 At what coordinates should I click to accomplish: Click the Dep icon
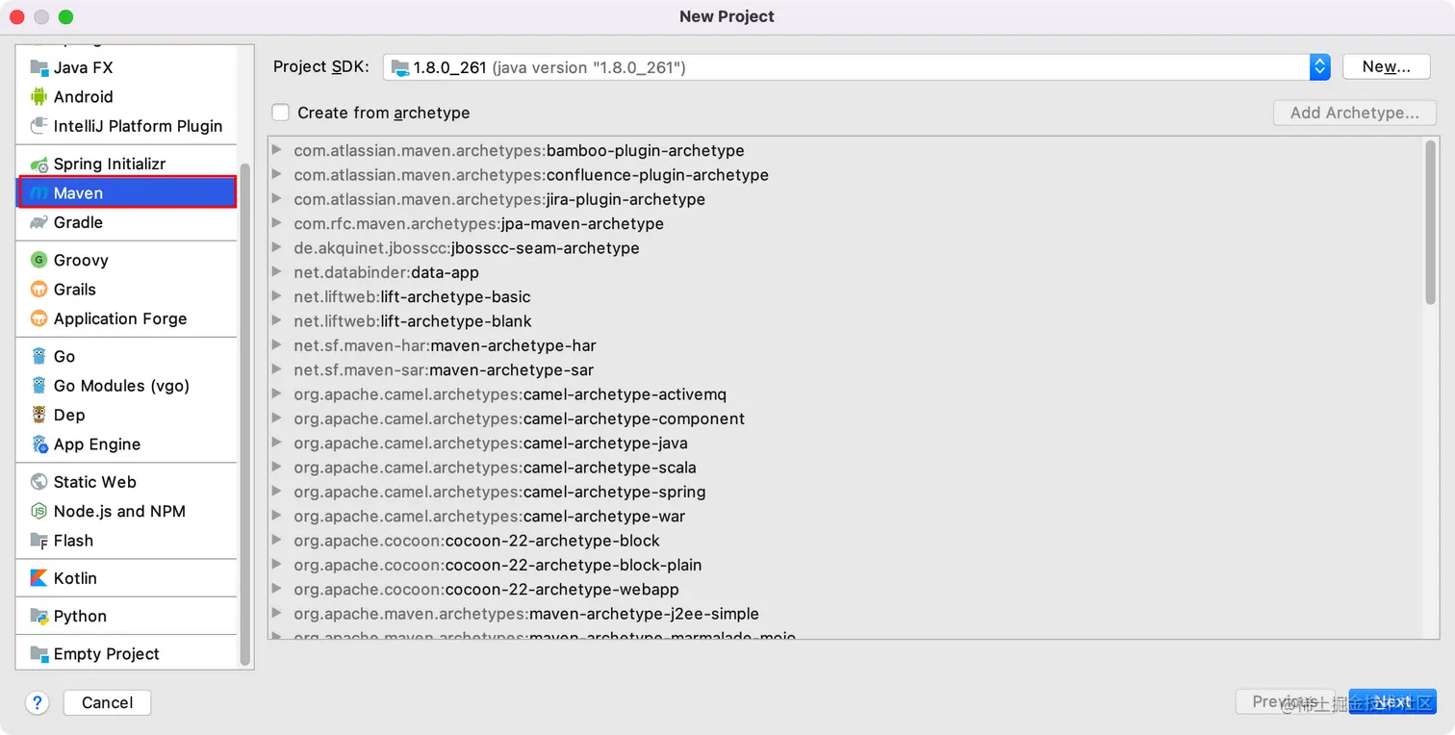(38, 415)
